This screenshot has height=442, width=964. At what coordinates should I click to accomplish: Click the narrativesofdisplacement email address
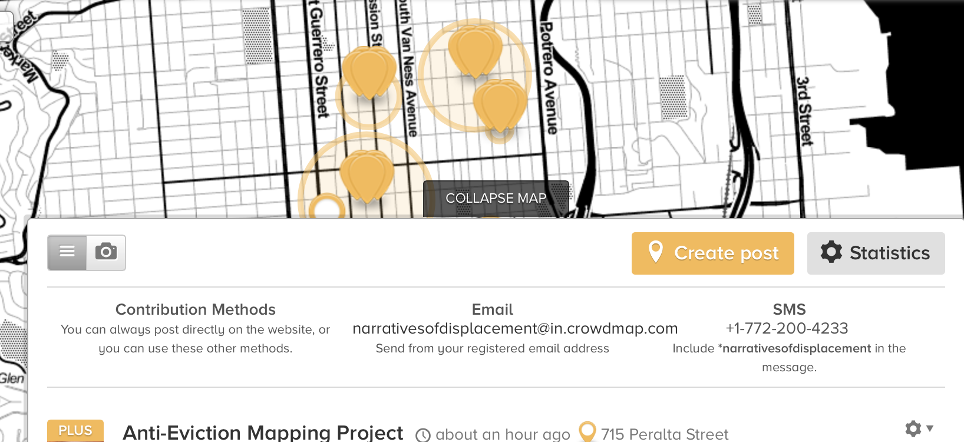pyautogui.click(x=514, y=328)
